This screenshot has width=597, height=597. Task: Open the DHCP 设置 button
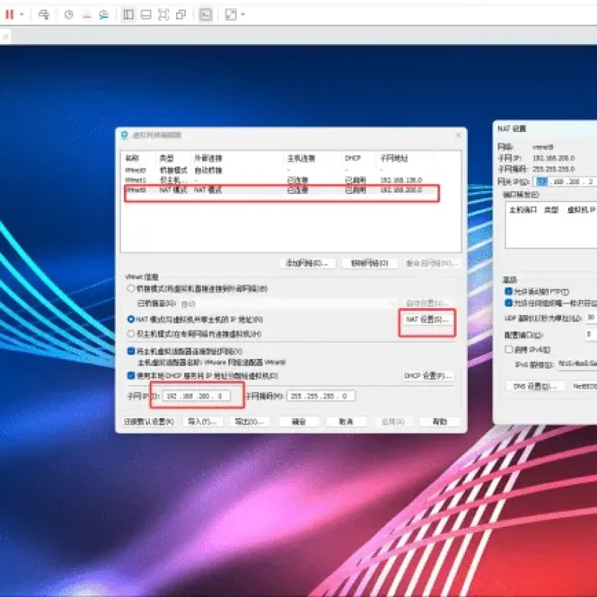[428, 376]
